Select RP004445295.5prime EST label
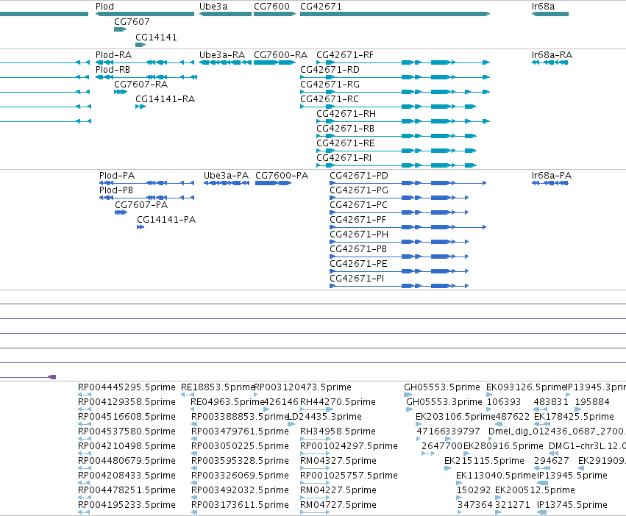626x516 pixels. tap(127, 387)
